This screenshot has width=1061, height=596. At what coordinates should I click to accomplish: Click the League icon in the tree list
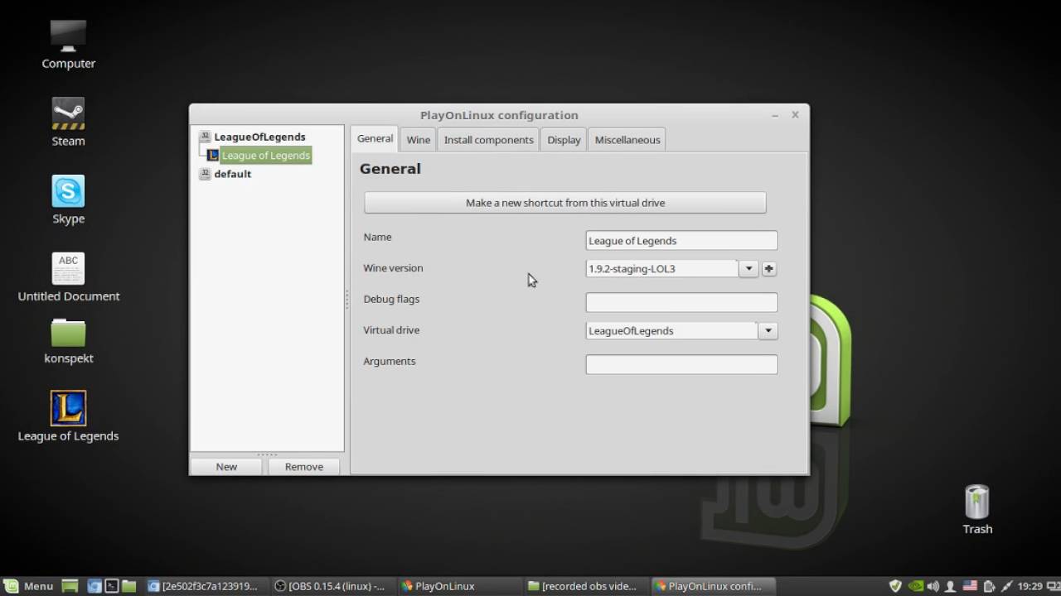[213, 156]
